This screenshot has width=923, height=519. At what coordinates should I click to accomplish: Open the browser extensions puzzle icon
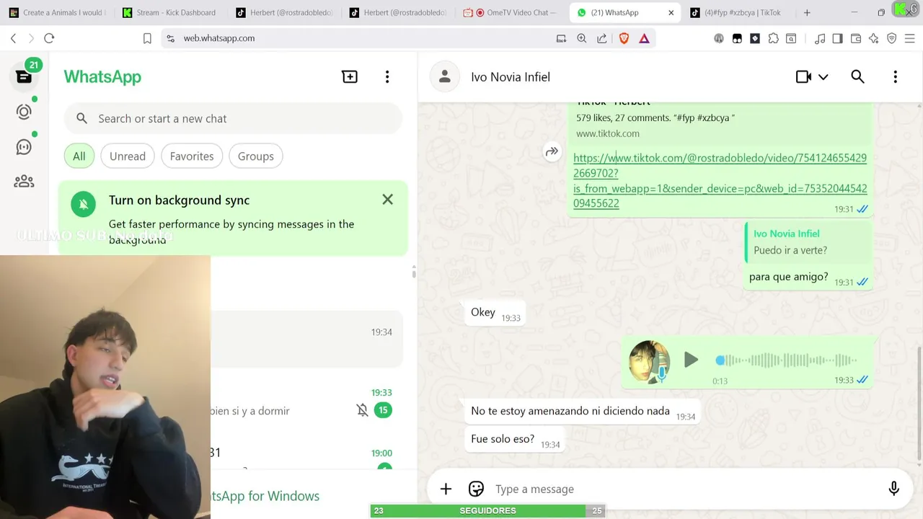[773, 38]
